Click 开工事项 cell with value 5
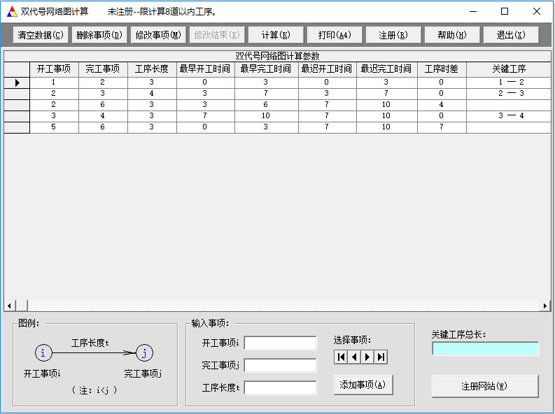 pos(54,127)
